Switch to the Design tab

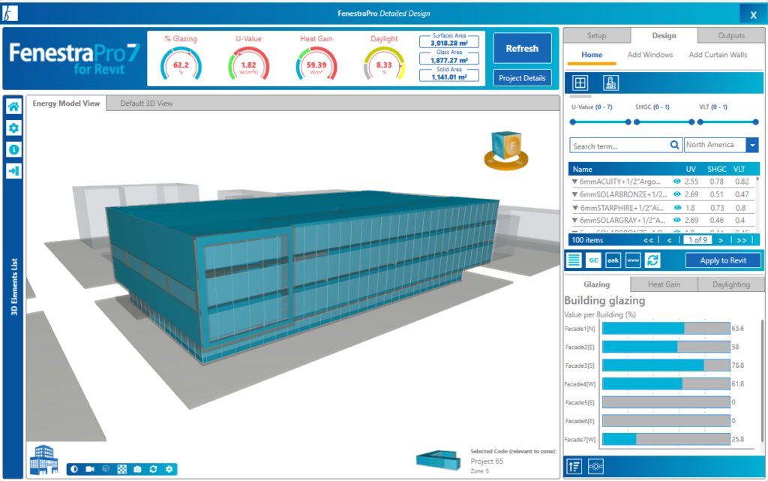pyautogui.click(x=664, y=35)
